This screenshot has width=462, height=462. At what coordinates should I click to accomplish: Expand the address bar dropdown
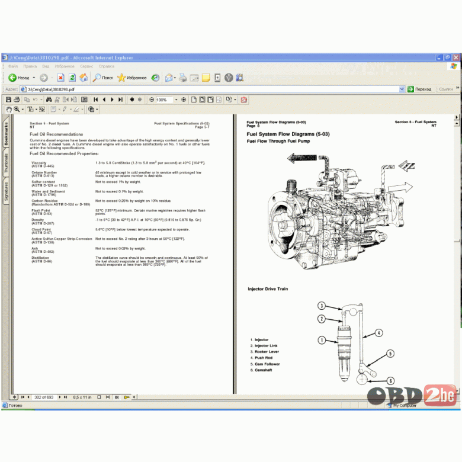point(402,89)
